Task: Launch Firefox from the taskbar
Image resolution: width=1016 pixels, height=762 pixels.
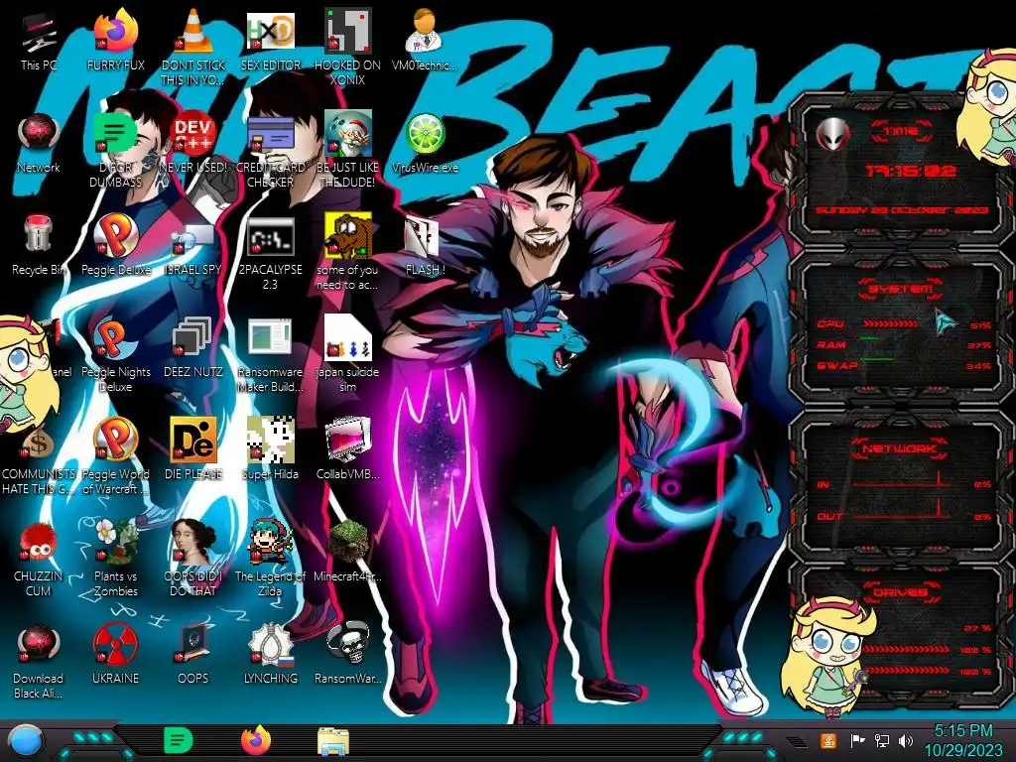Action: (256, 740)
